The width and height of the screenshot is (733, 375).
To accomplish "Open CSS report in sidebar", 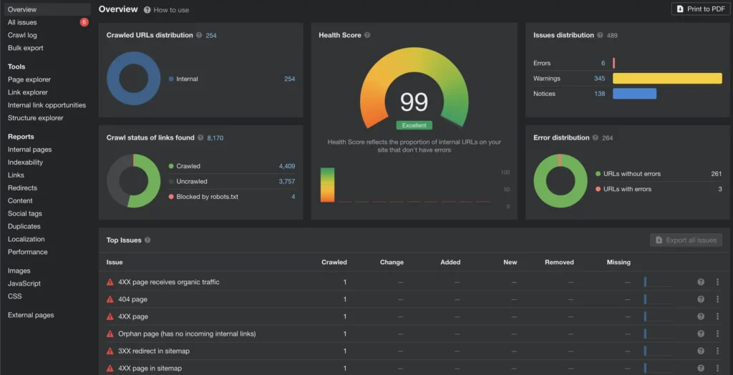I will (x=14, y=296).
